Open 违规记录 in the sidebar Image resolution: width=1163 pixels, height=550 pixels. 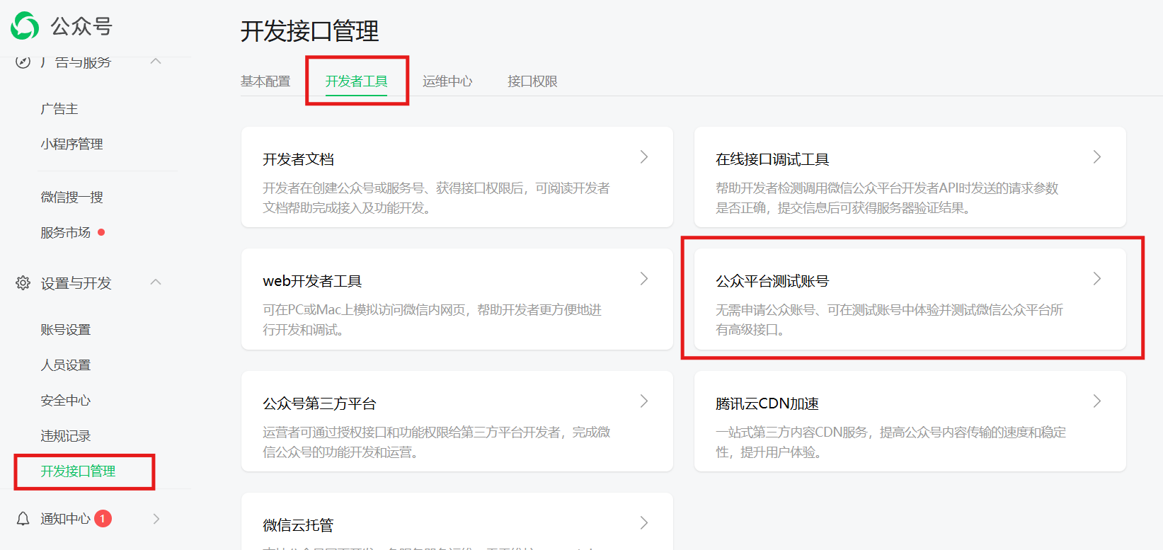65,436
